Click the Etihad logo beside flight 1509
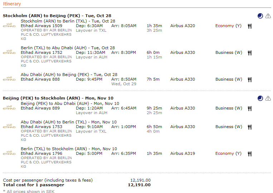The image size is (273, 193). pyautogui.click(x=9, y=25)
